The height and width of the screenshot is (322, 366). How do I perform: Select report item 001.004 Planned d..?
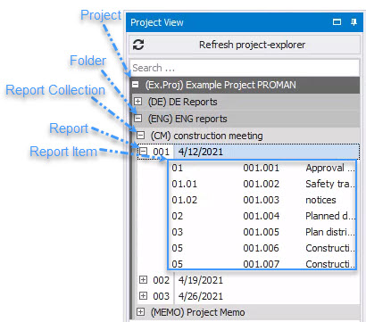pyautogui.click(x=262, y=216)
